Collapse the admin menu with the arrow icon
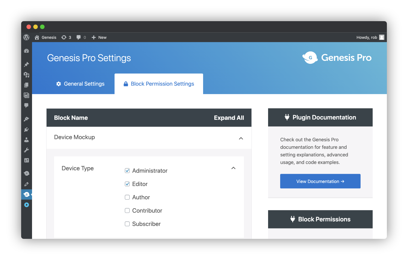Viewport: 405px width, 260px height. pyautogui.click(x=26, y=205)
